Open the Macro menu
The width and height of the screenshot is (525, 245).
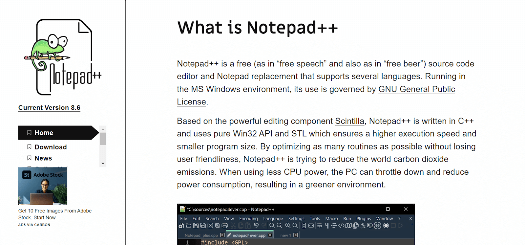331,218
